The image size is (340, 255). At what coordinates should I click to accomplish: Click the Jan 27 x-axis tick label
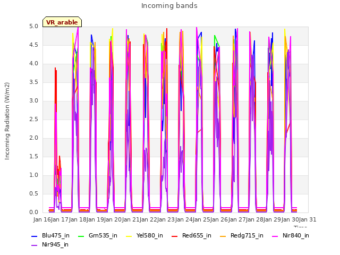click(x=237, y=220)
